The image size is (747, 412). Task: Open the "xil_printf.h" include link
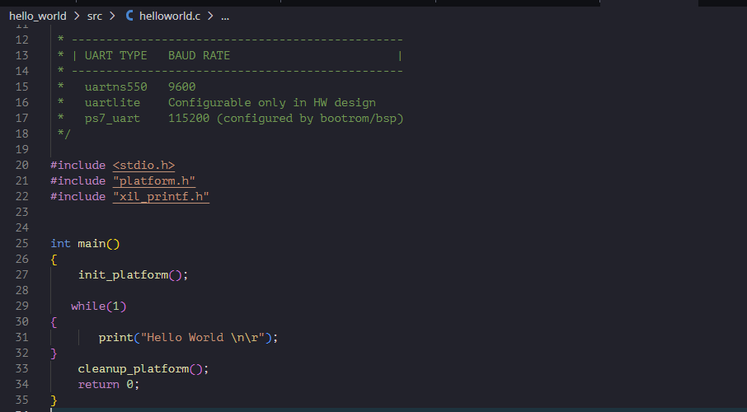coord(161,196)
